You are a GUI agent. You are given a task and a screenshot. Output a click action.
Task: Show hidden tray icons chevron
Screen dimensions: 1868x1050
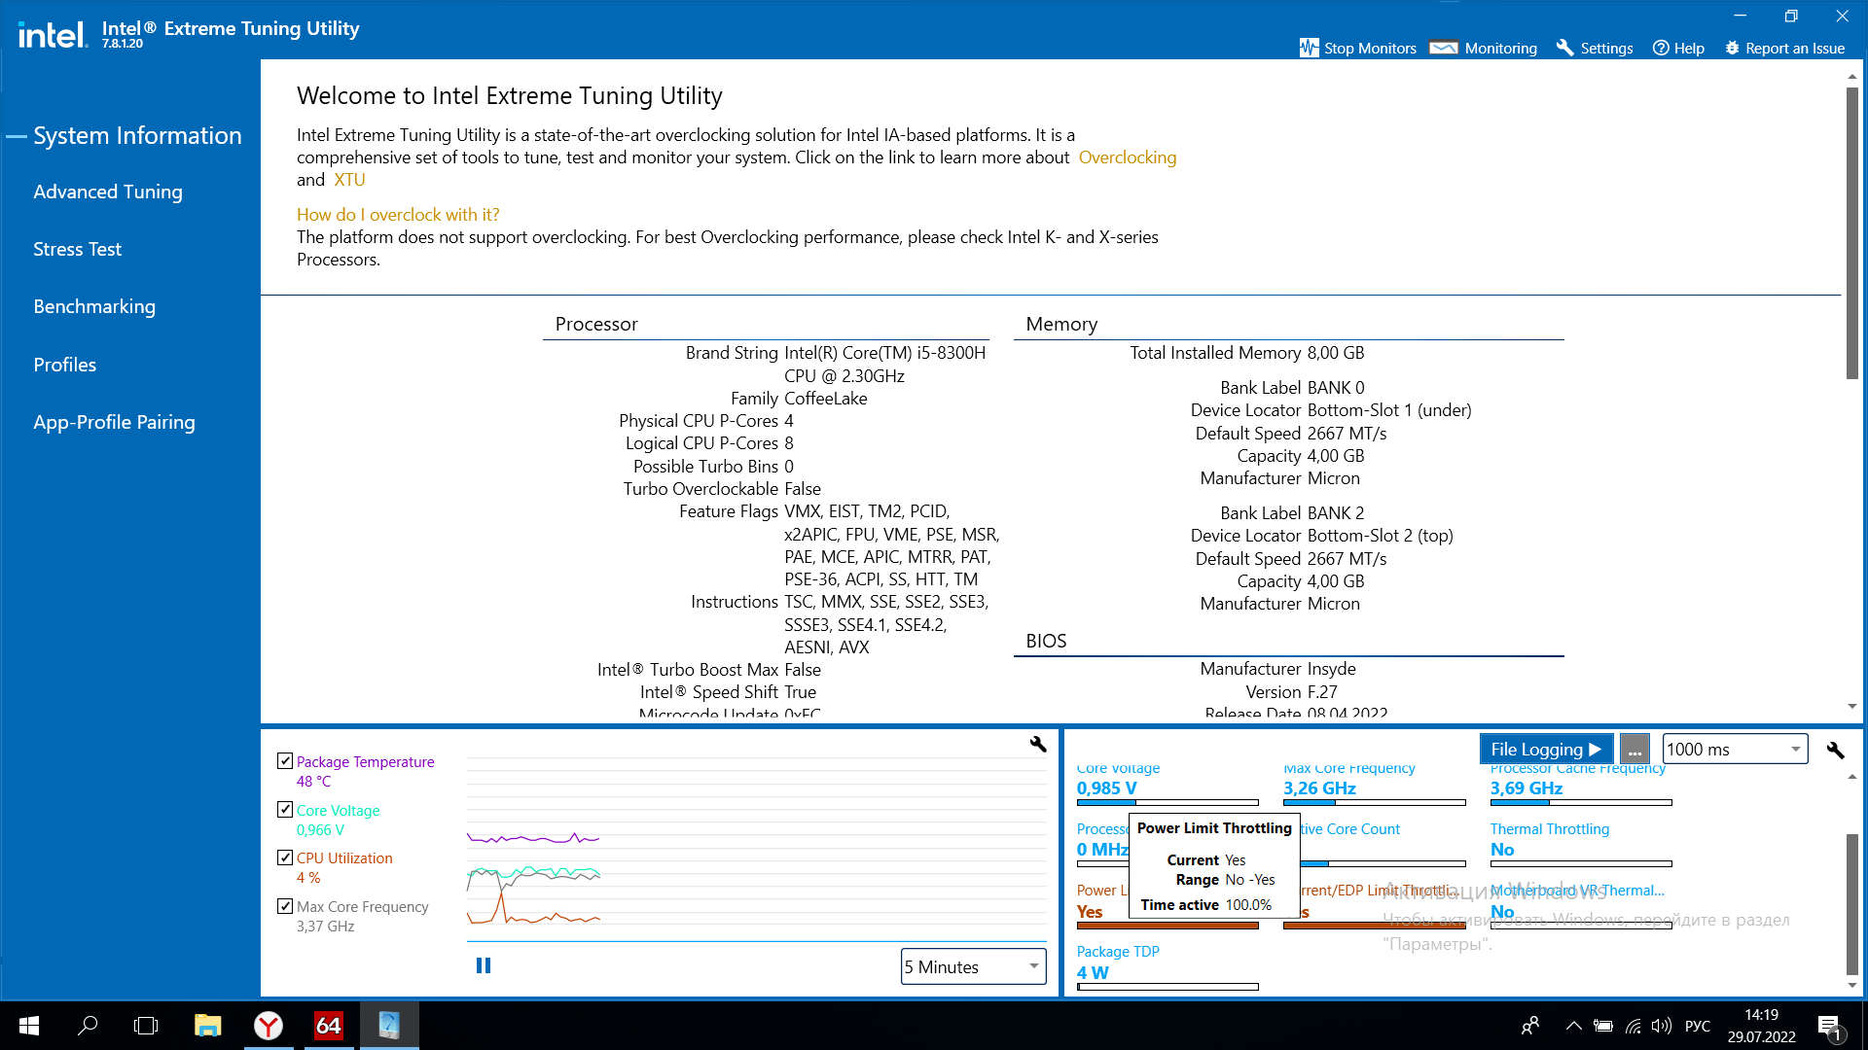click(x=1573, y=1026)
